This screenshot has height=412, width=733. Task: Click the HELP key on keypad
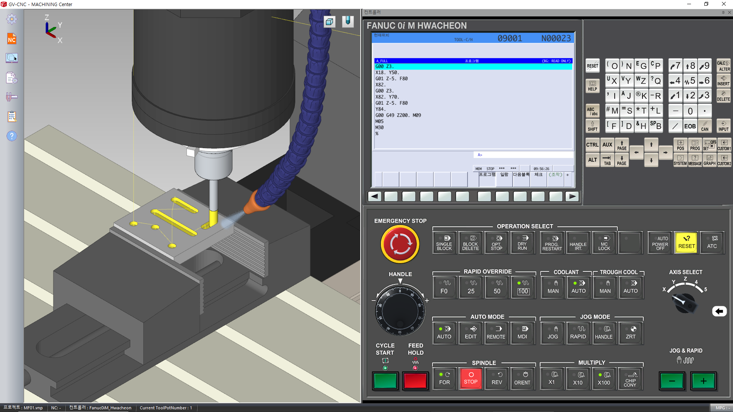click(x=592, y=86)
